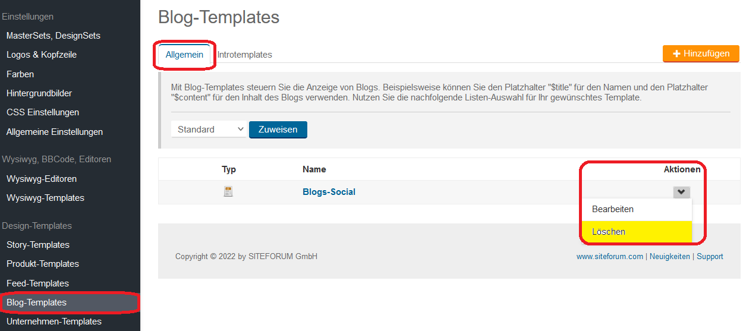Open Feed-Templates in the sidebar
The height and width of the screenshot is (331, 743).
tap(37, 283)
